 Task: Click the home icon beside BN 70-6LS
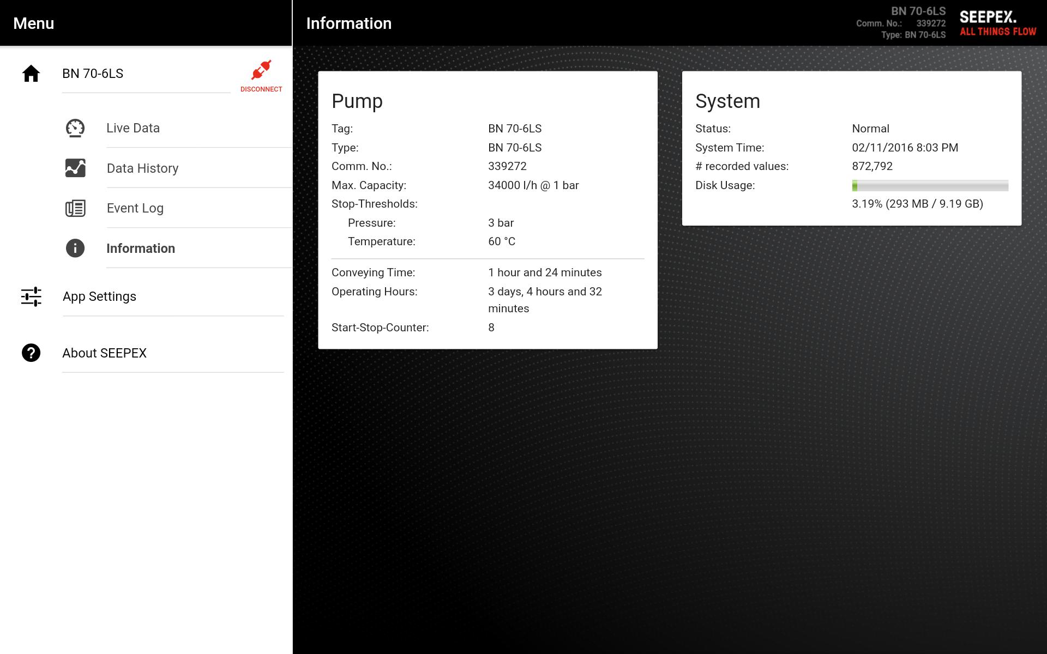click(x=31, y=74)
